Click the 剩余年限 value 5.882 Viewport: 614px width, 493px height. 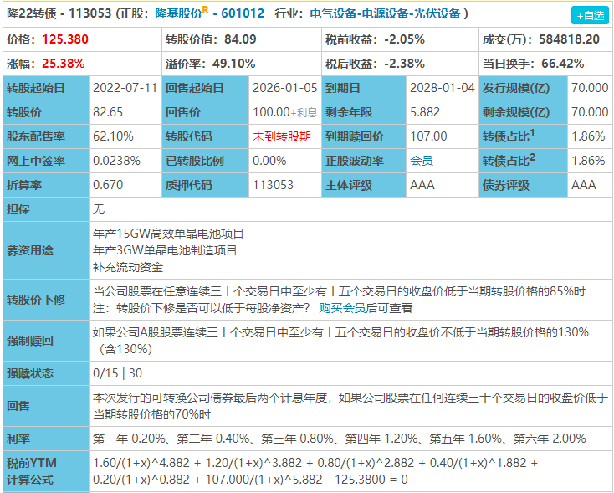coord(425,112)
